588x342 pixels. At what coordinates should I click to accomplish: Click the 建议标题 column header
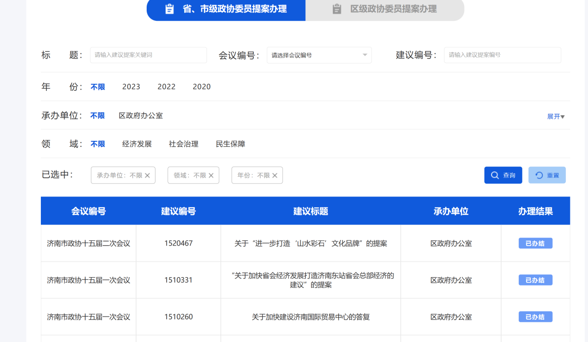pos(311,211)
